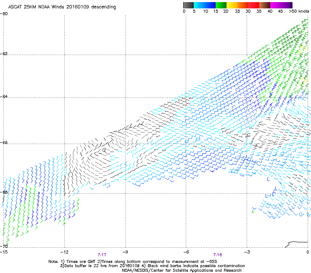Click the black coastline segment near longitude 0

(297, 244)
